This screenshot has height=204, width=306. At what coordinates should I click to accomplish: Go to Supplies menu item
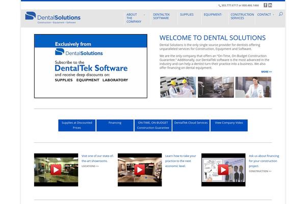(187, 15)
